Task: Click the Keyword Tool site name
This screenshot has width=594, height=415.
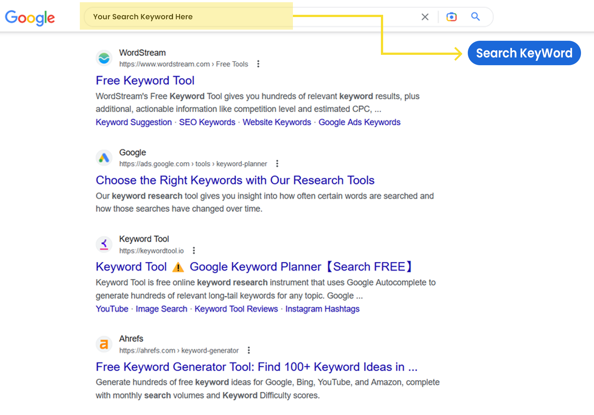Action: pos(144,239)
